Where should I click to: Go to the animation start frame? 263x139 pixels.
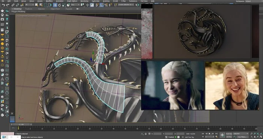coord(203,134)
